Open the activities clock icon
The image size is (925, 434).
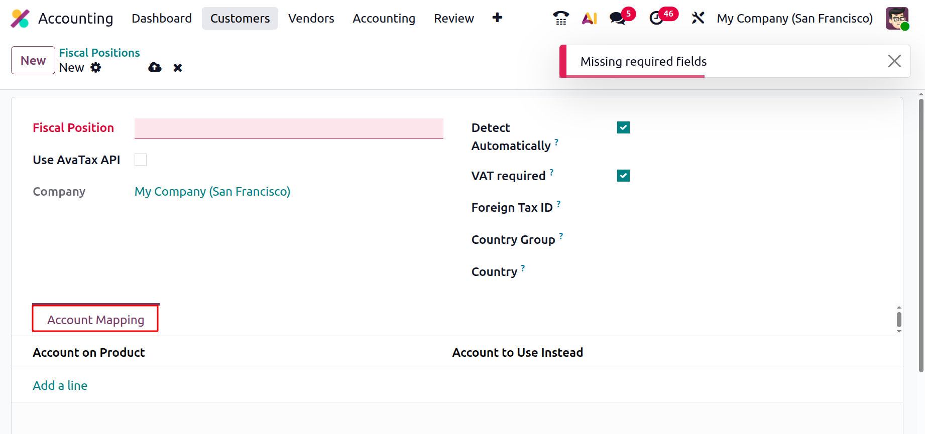pyautogui.click(x=656, y=19)
